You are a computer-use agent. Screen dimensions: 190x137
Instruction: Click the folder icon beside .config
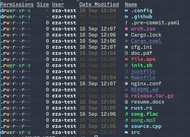pos(126,11)
